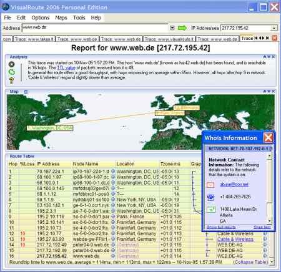Click Show full results in the Whois popup
Viewport: 281px width, 272px height.
[x=221, y=227]
